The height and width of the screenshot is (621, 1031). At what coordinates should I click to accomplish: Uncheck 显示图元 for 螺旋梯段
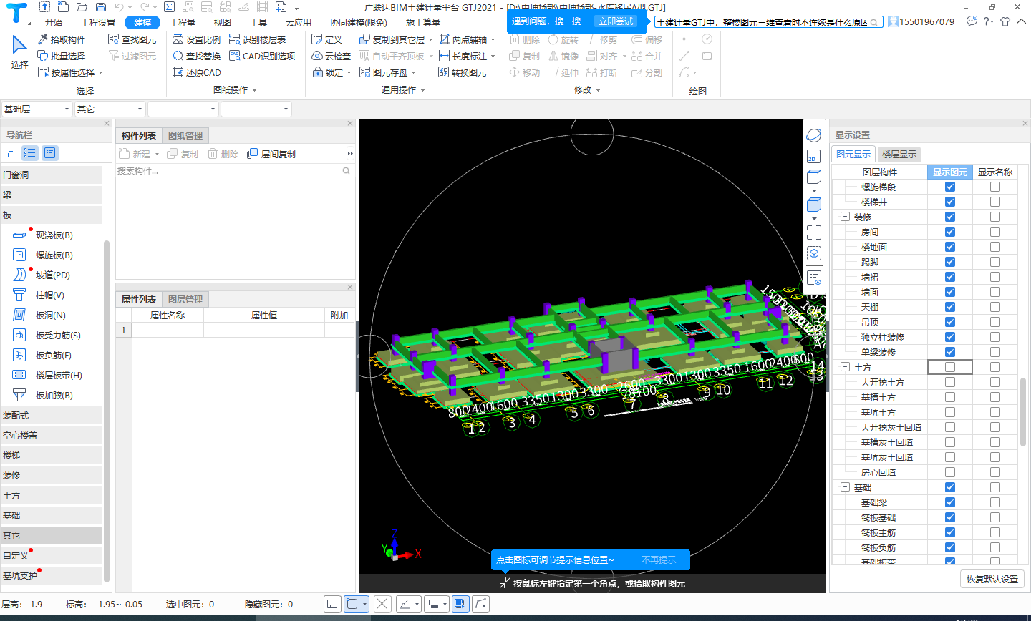(x=950, y=187)
